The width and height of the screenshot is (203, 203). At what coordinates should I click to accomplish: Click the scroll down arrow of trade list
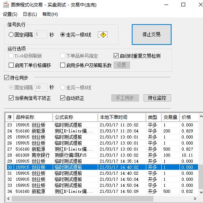pyautogui.click(x=201, y=192)
